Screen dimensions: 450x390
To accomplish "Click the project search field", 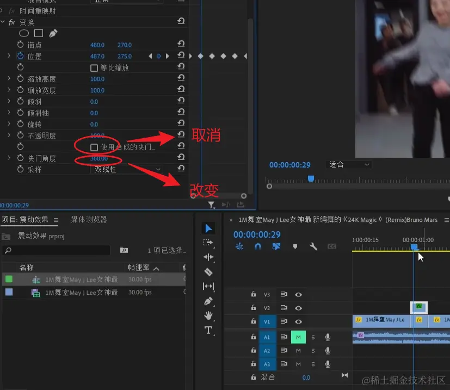I will click(x=56, y=250).
